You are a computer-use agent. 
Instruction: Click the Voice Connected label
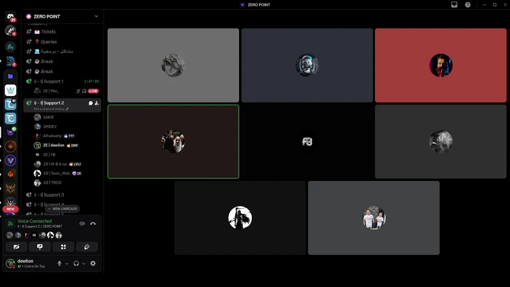tap(35, 221)
